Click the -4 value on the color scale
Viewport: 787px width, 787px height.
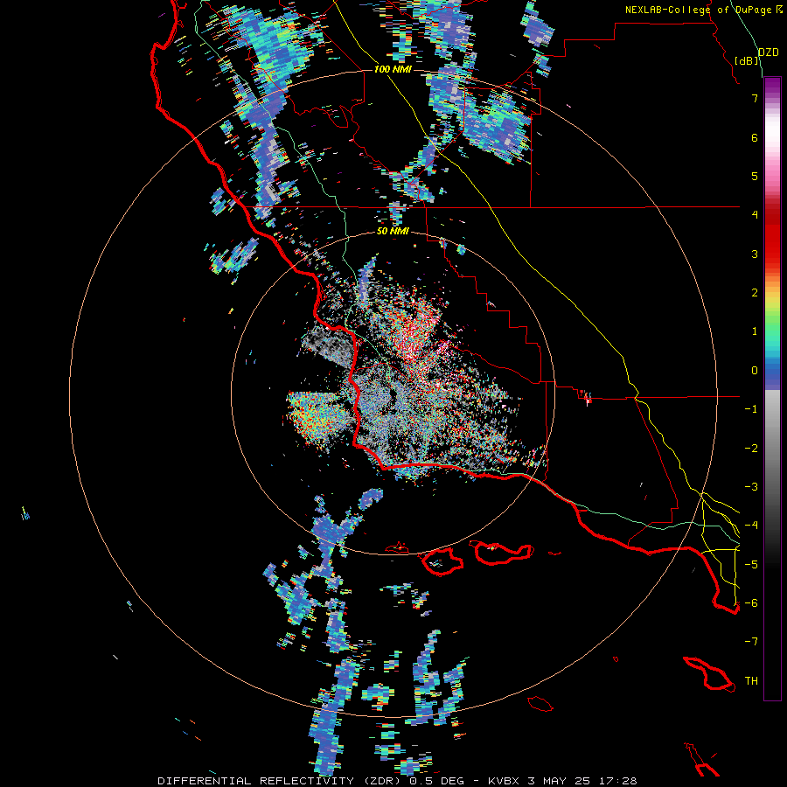point(751,526)
